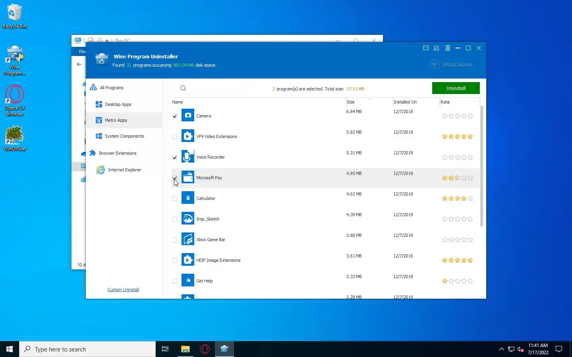Rate Camera with its fifth star
The image size is (572, 357).
(x=470, y=116)
